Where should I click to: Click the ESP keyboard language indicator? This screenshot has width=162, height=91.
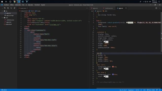click(x=150, y=2)
